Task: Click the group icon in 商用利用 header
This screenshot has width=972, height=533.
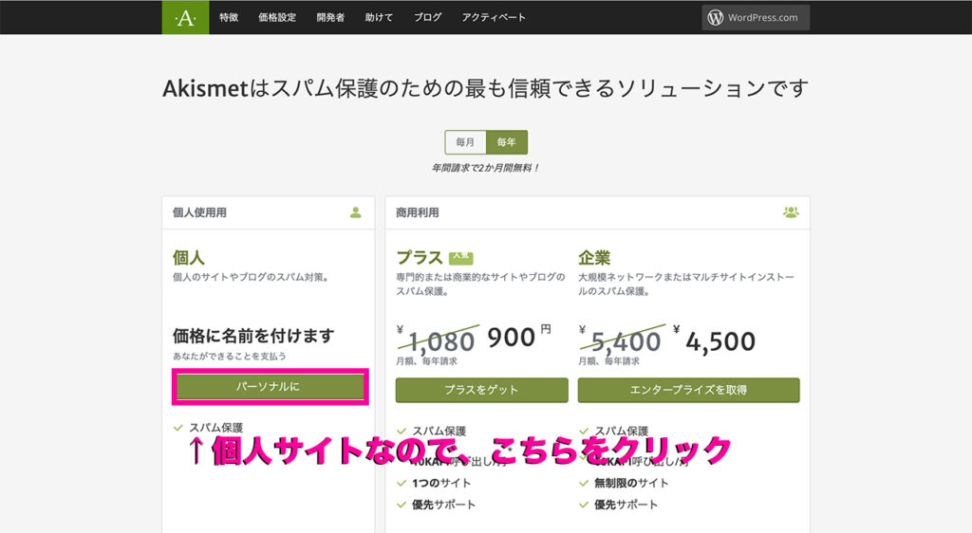Action: (791, 212)
